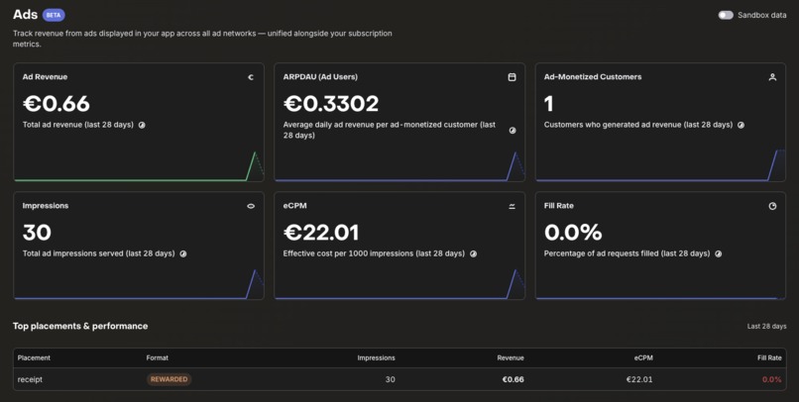Click info icon beside Percentage of ad requests filled
The image size is (799, 402).
(x=718, y=253)
